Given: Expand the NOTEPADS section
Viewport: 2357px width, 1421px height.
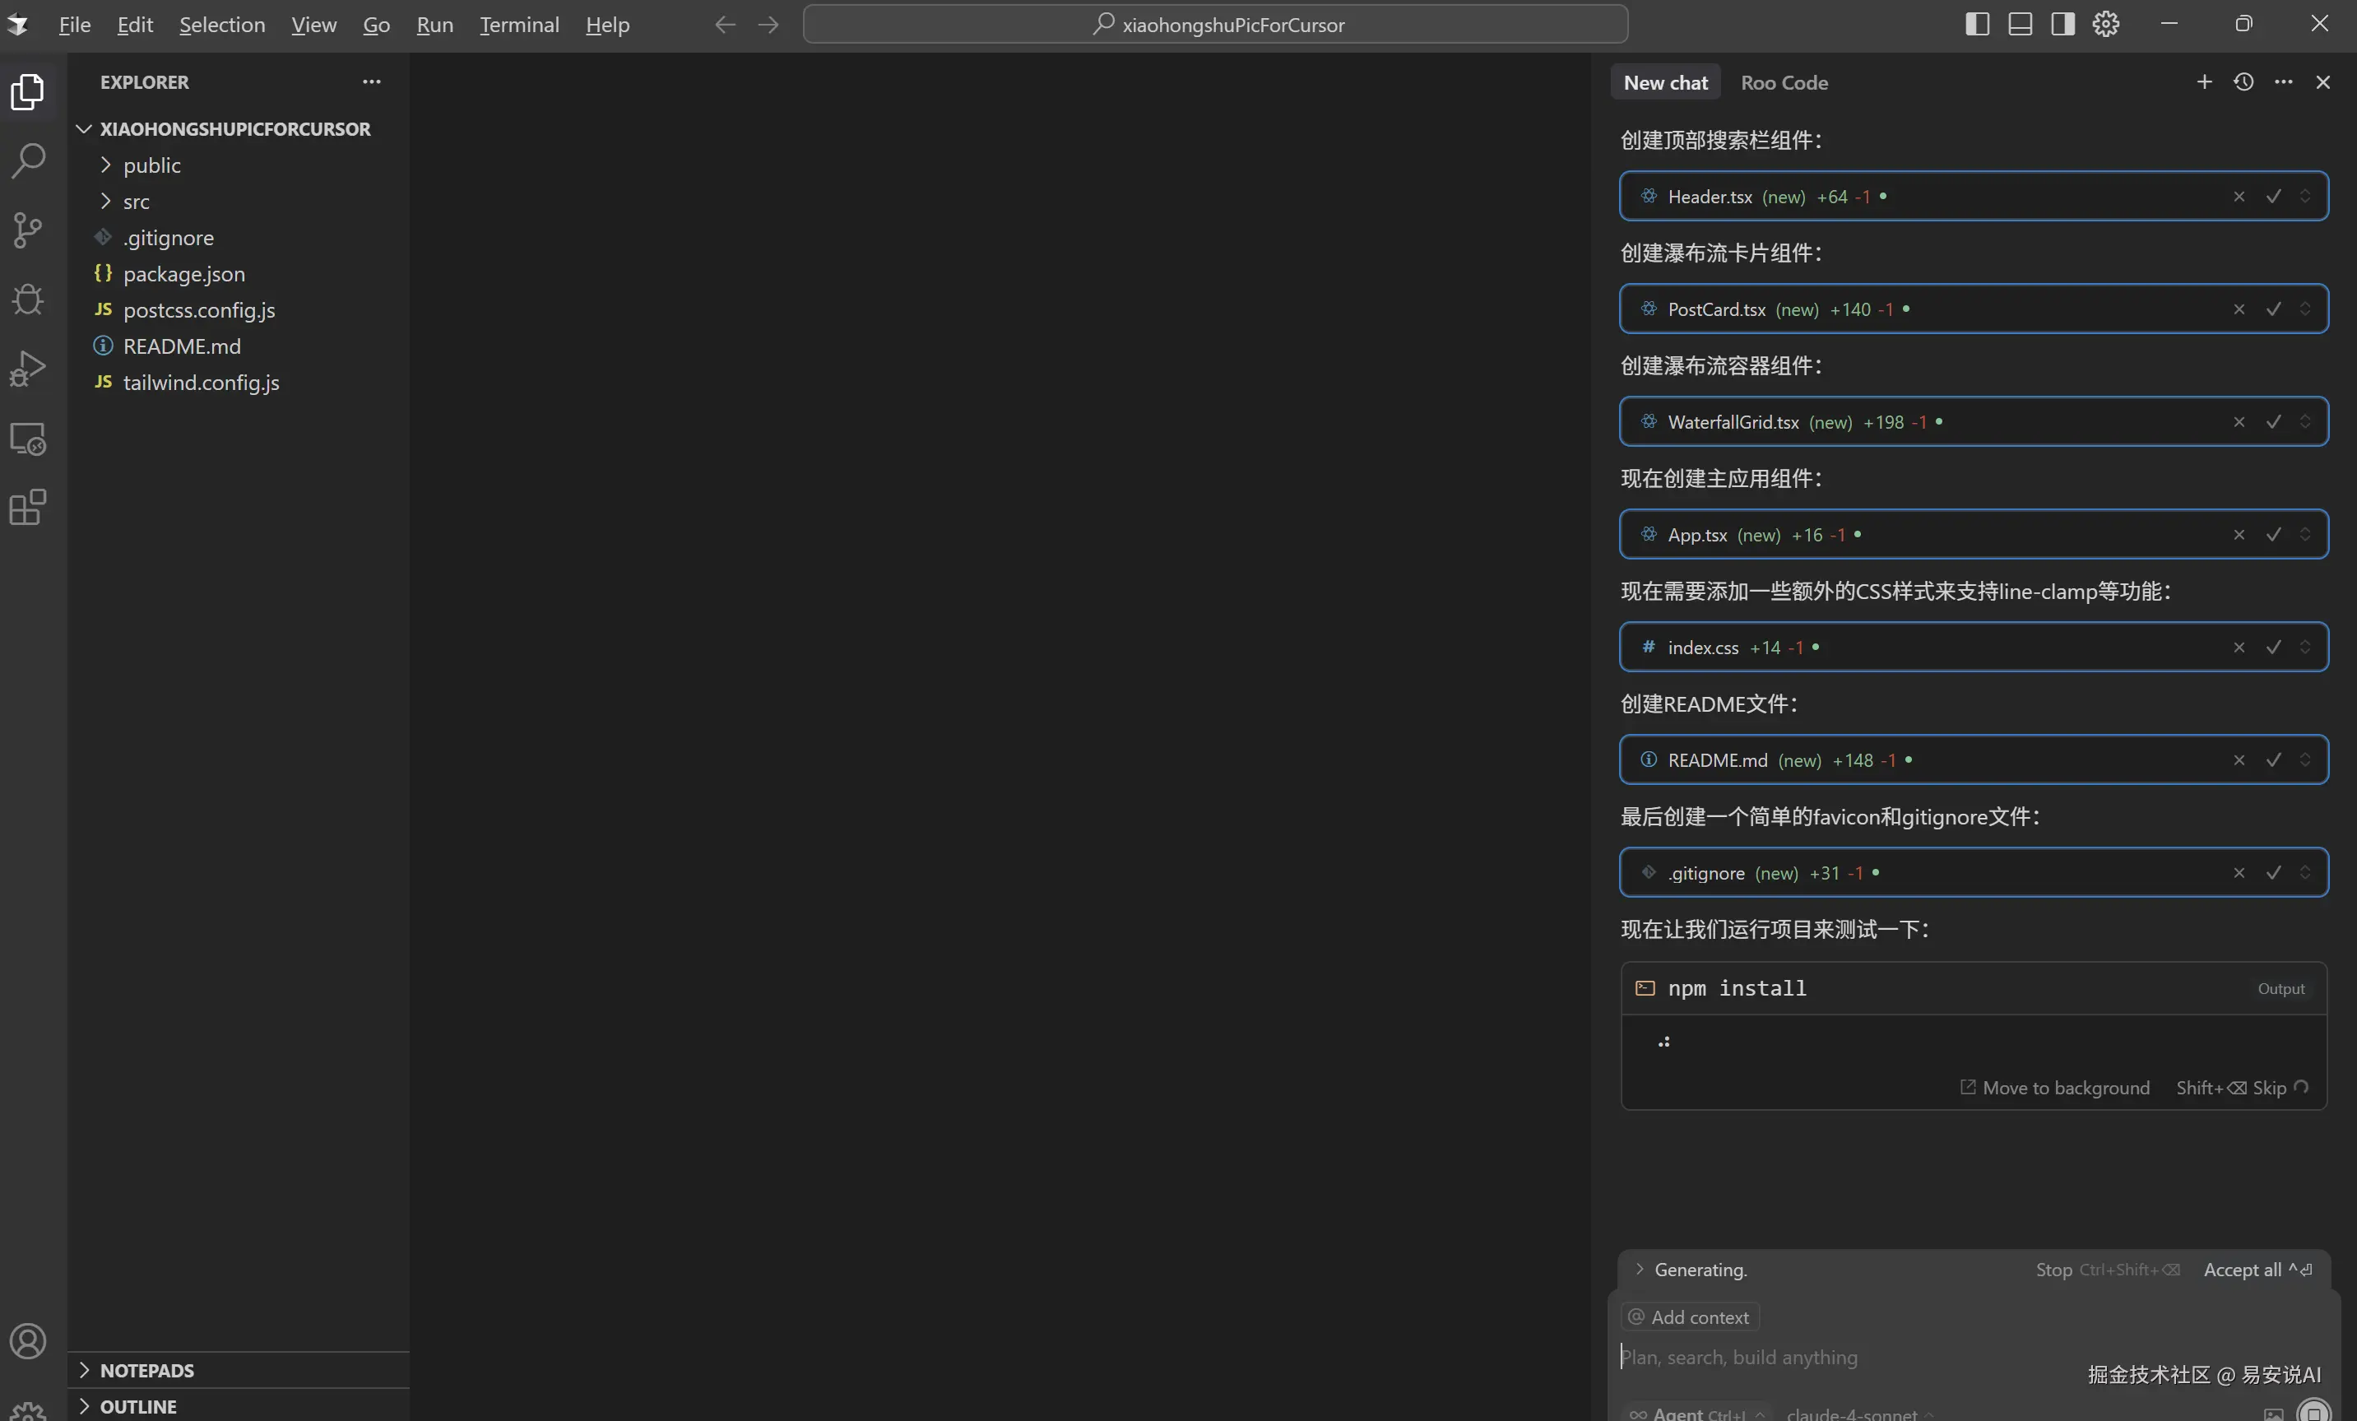Looking at the screenshot, I should [146, 1370].
